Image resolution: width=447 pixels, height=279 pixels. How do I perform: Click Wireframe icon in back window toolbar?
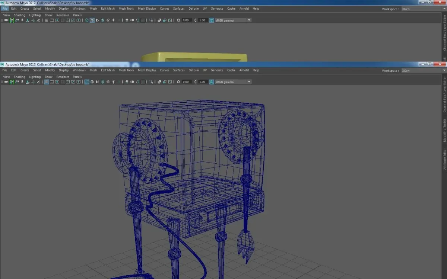[x=86, y=20]
